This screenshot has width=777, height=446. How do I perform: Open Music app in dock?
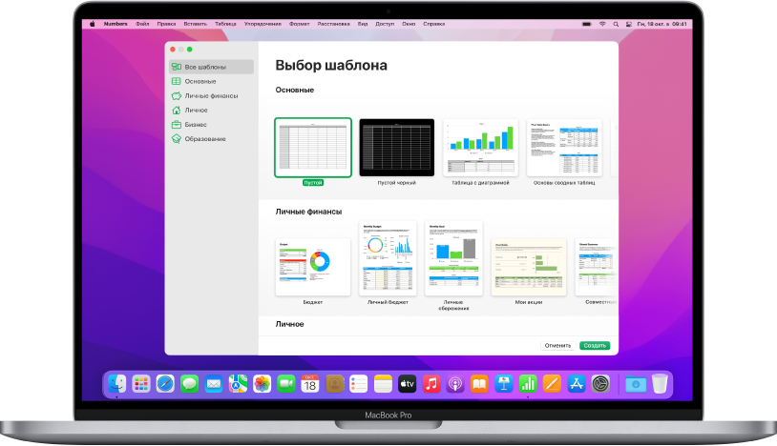[431, 384]
